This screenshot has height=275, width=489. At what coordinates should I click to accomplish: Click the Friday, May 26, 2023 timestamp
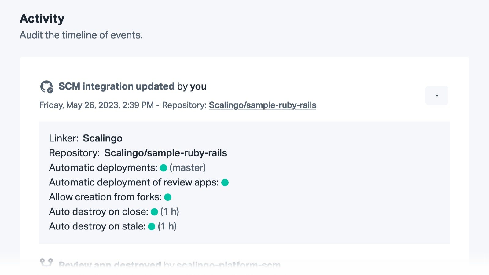point(97,105)
